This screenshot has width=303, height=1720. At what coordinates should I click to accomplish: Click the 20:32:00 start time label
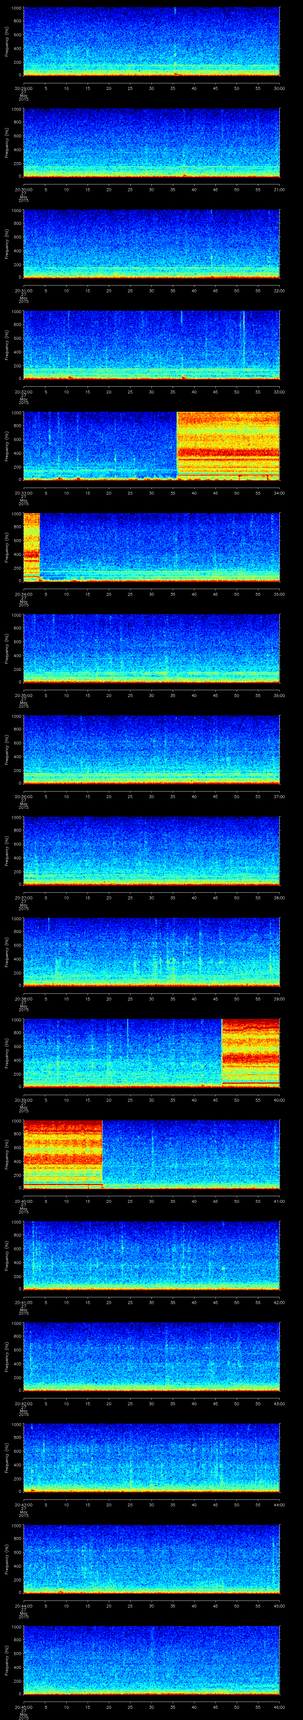point(23,392)
